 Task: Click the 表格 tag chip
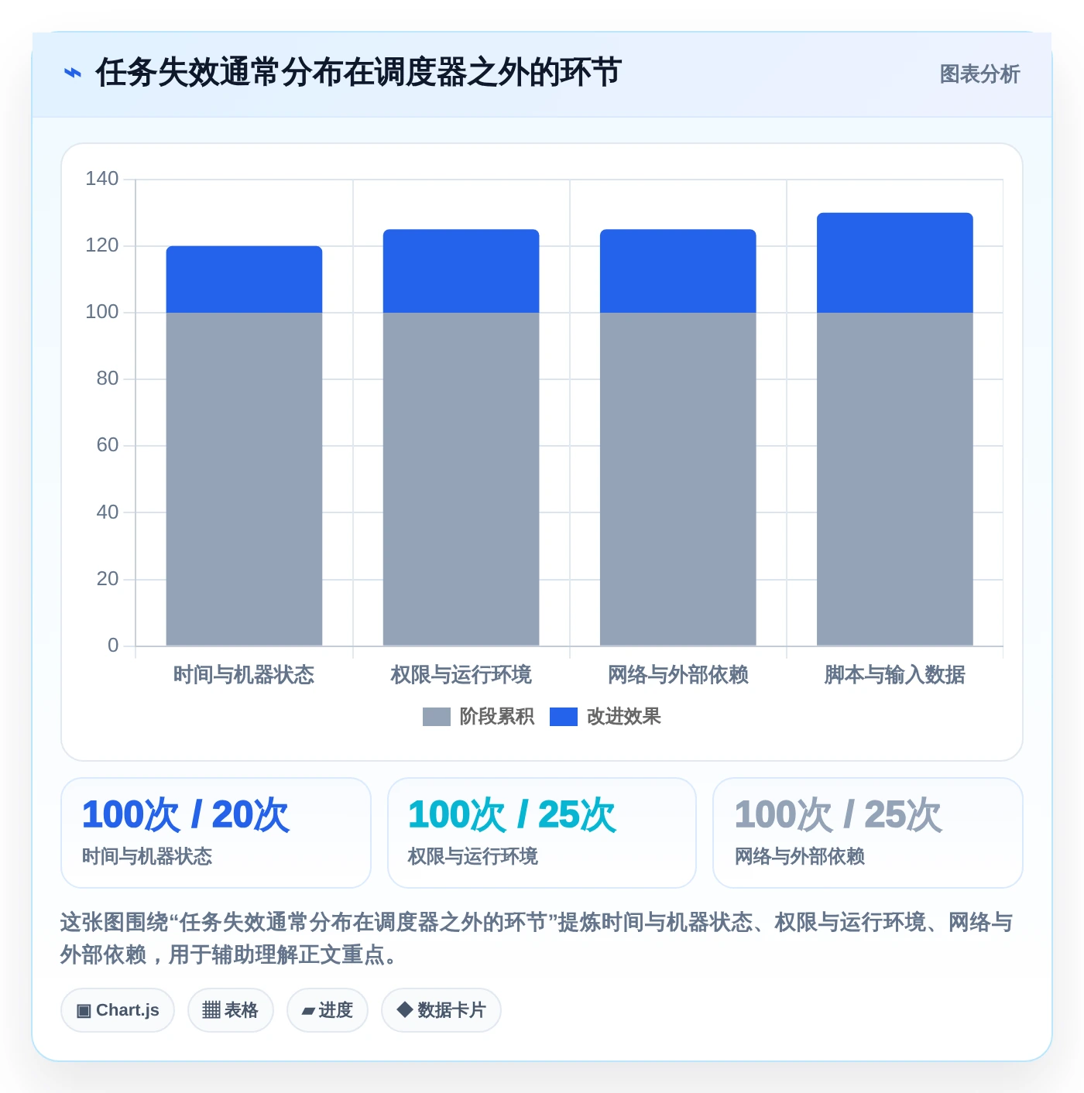tap(231, 1010)
